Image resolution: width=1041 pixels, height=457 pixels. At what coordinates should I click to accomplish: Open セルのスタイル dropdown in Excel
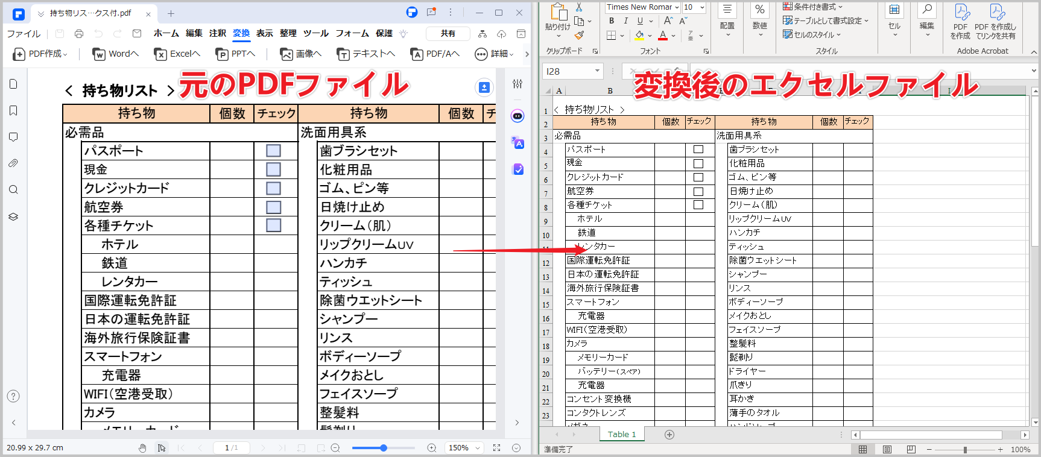click(812, 35)
